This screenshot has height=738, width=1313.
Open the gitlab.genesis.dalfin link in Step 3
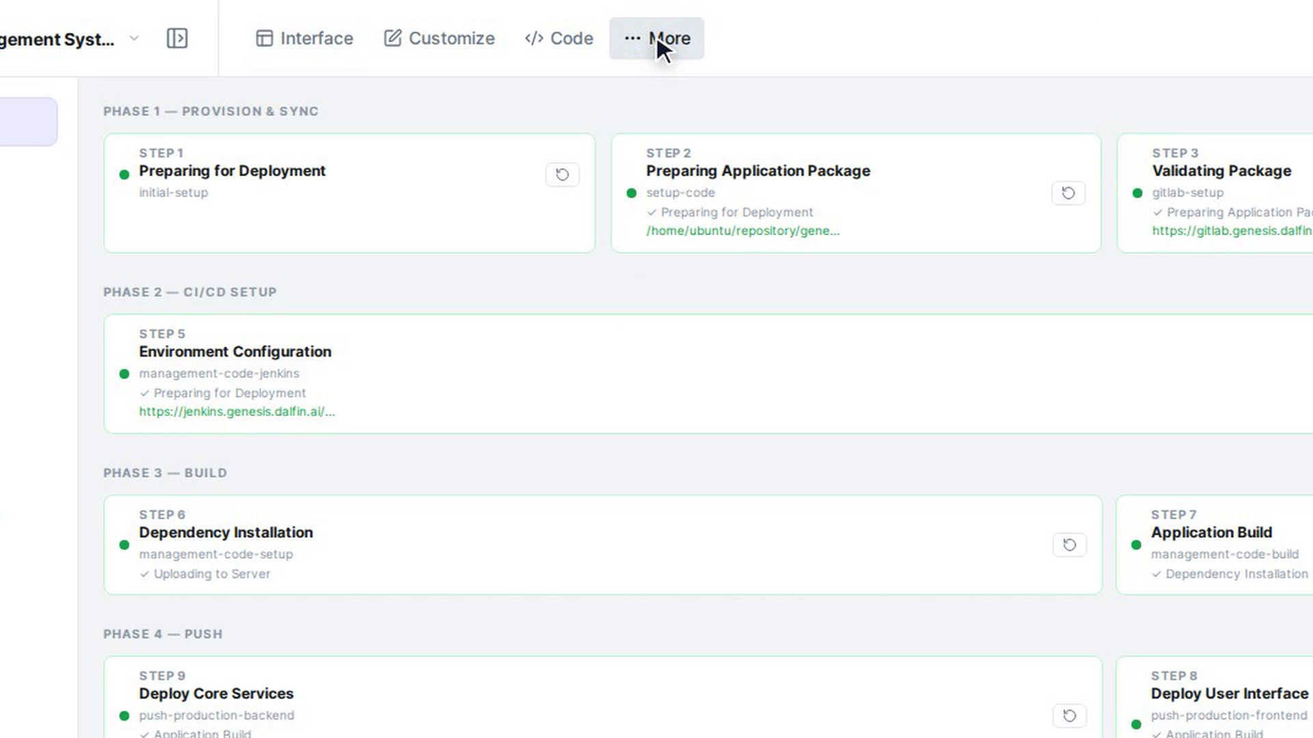[x=1232, y=231]
